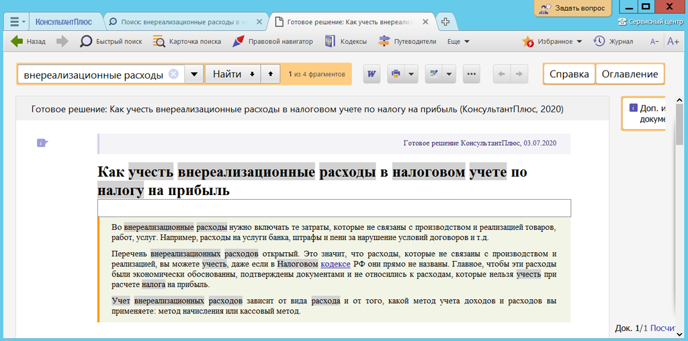Open Журнал history
Image resolution: width=688 pixels, height=341 pixels.
click(613, 42)
